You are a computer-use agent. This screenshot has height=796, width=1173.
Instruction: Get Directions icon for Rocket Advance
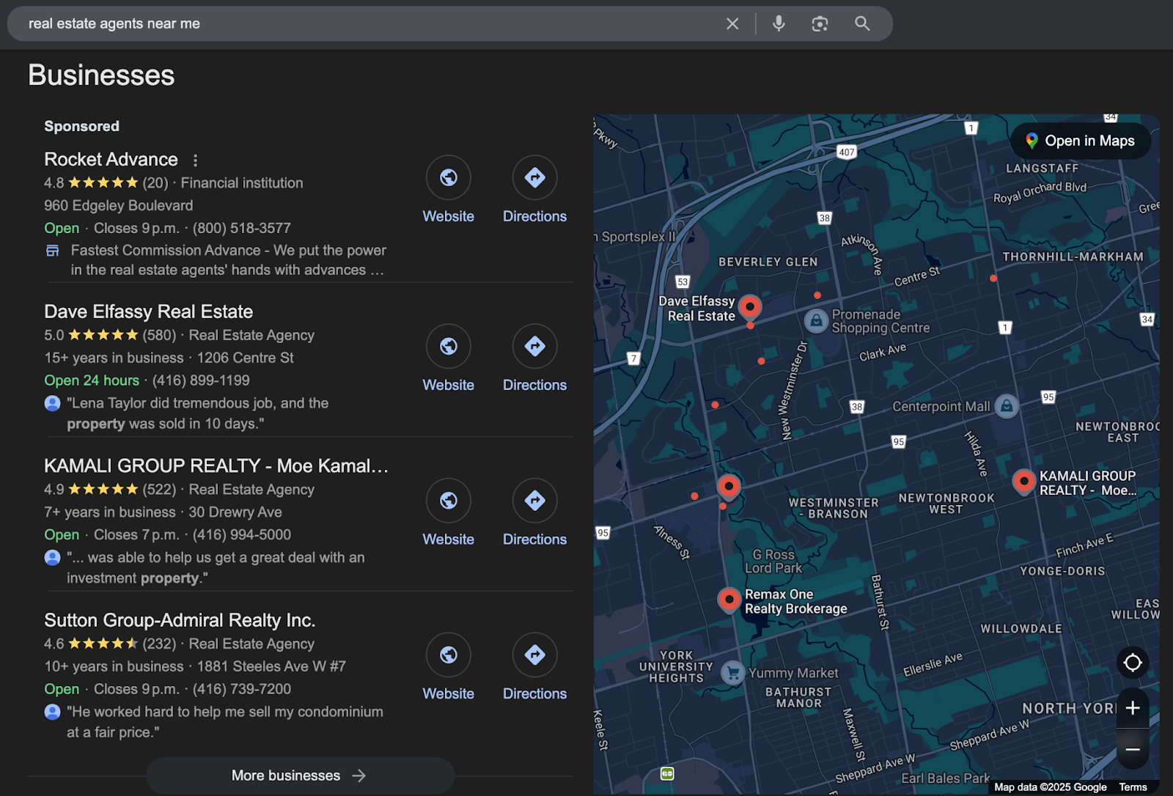click(535, 177)
